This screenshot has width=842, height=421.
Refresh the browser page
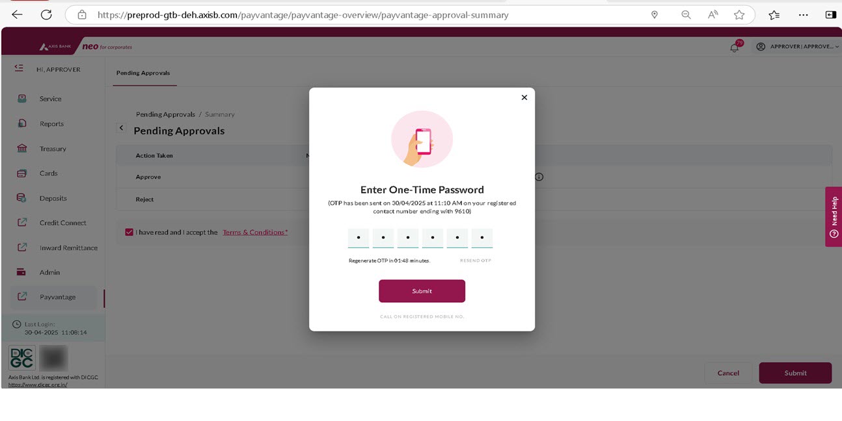(46, 14)
